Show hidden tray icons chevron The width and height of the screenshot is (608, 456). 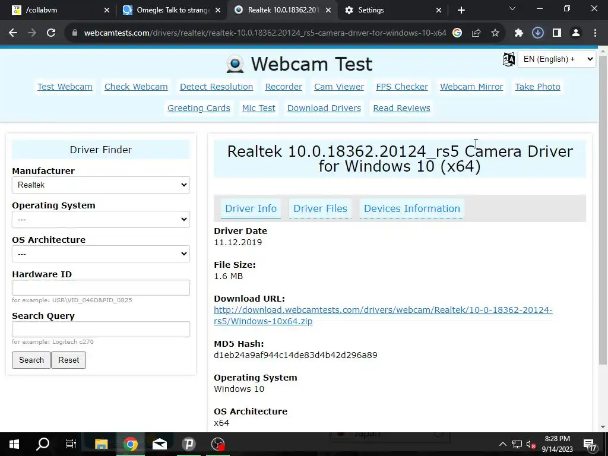click(x=502, y=444)
